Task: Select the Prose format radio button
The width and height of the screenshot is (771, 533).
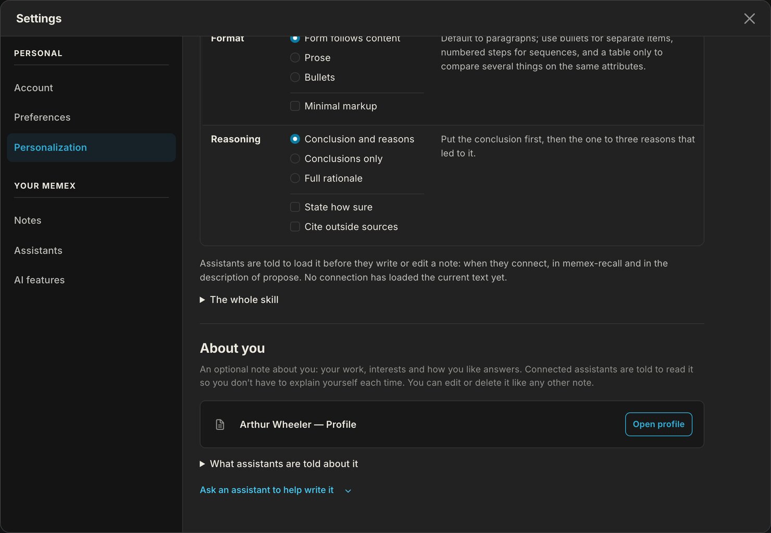Action: point(295,58)
